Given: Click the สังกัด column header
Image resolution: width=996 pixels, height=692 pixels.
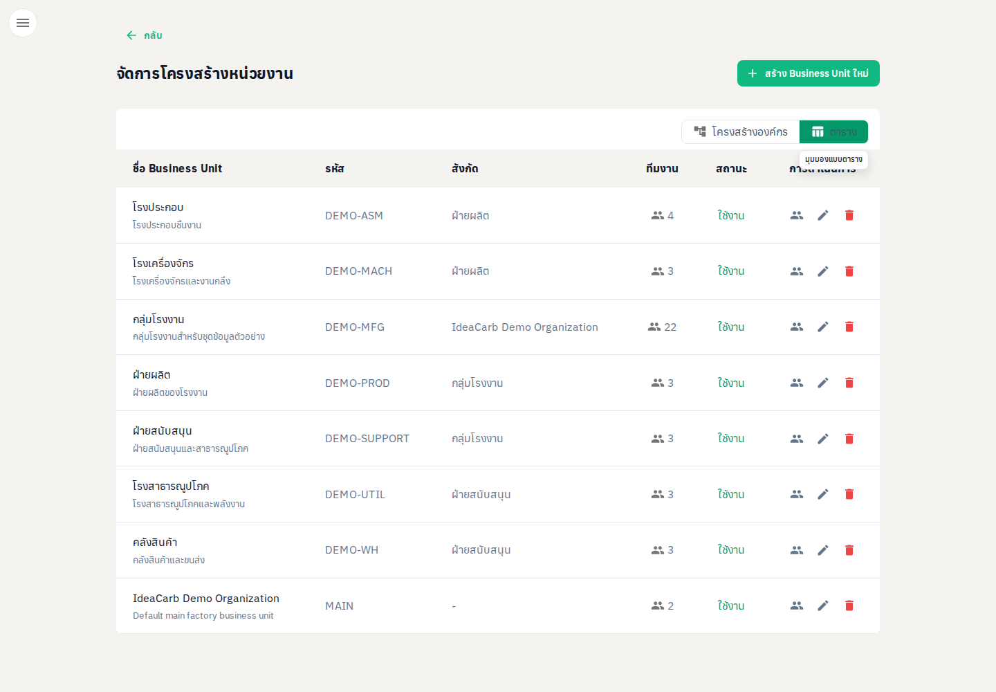Looking at the screenshot, I should [x=465, y=169].
